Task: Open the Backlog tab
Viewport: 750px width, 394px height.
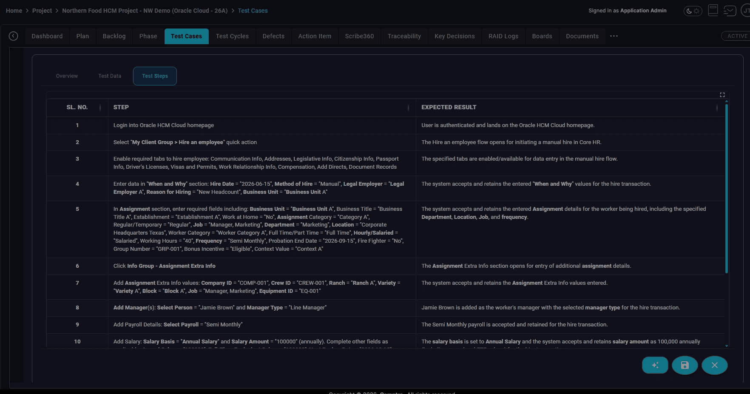Action: point(114,36)
